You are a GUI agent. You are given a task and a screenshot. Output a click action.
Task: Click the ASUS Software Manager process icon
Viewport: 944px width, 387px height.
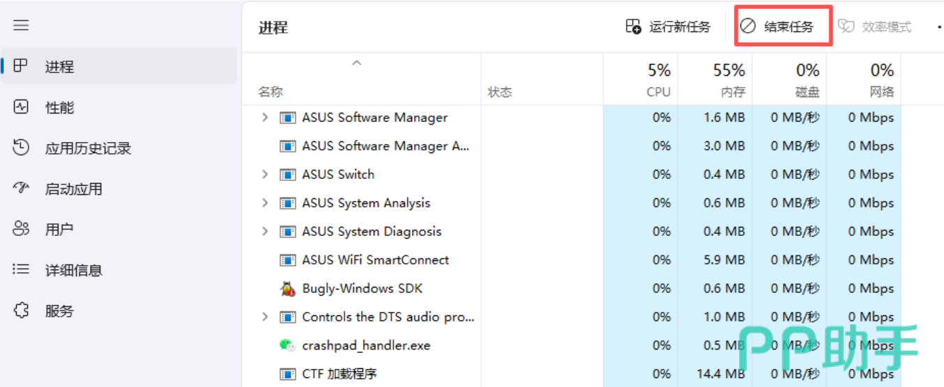(x=287, y=118)
